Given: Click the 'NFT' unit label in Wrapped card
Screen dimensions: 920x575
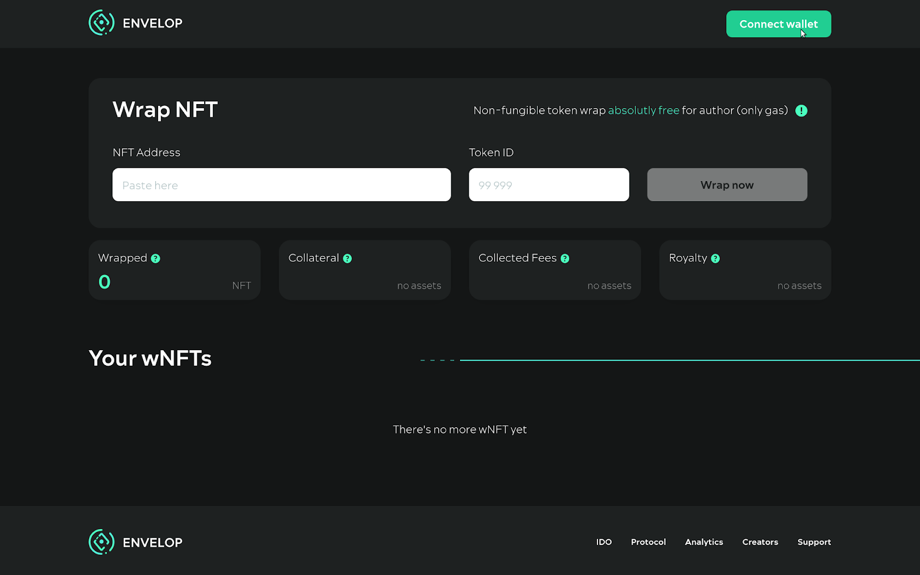Looking at the screenshot, I should pos(241,286).
